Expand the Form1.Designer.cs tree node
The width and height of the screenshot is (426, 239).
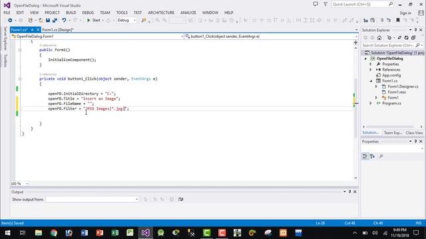(376, 86)
